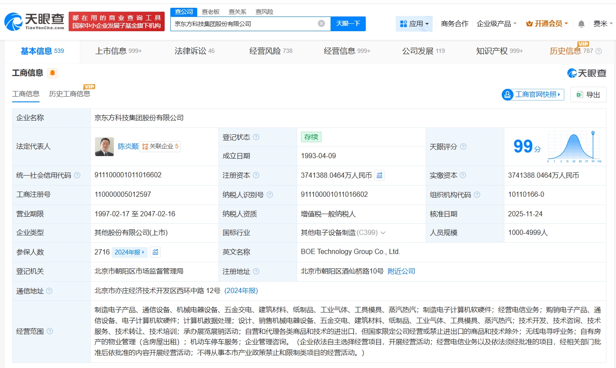The width and height of the screenshot is (616, 368).
Task: Open registered capital chart icon
Action: (379, 175)
